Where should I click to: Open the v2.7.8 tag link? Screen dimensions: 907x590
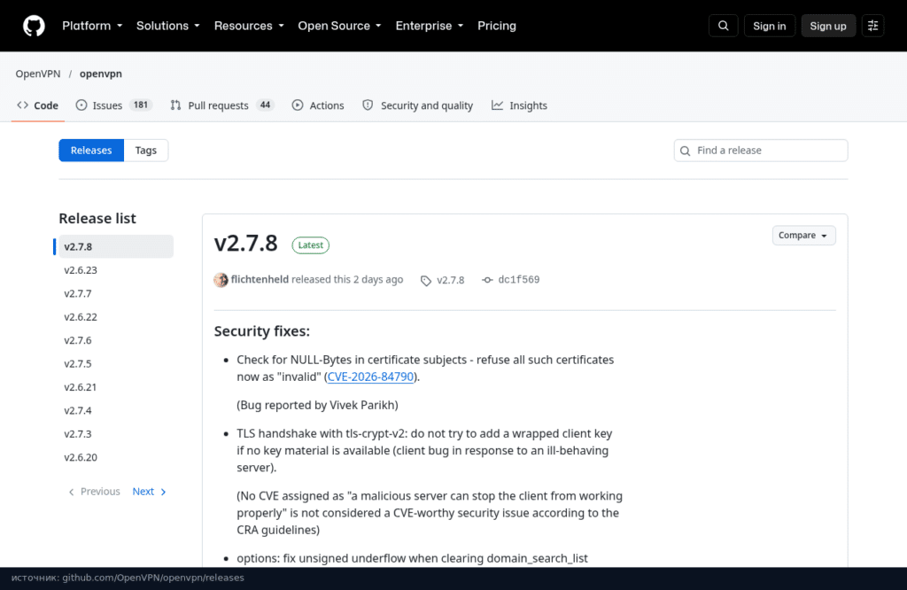click(x=443, y=280)
